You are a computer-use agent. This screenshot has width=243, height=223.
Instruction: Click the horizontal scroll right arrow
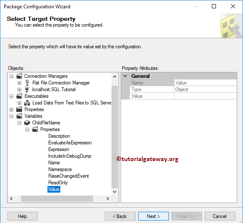pos(108,199)
